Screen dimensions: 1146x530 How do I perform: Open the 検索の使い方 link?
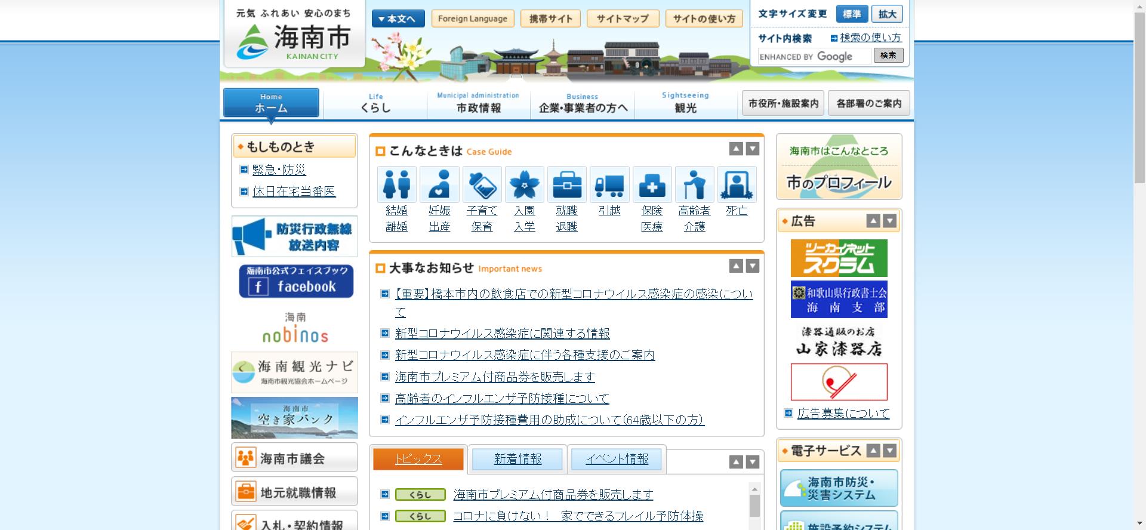(871, 38)
